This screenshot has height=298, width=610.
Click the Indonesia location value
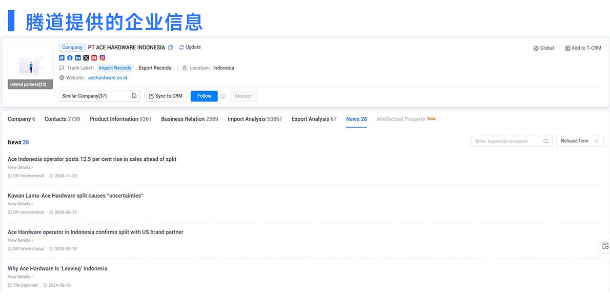coord(223,68)
